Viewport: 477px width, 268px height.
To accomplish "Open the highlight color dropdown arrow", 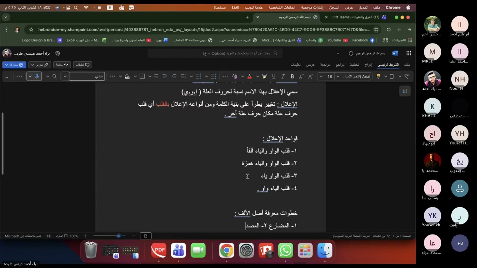I will point(258,76).
